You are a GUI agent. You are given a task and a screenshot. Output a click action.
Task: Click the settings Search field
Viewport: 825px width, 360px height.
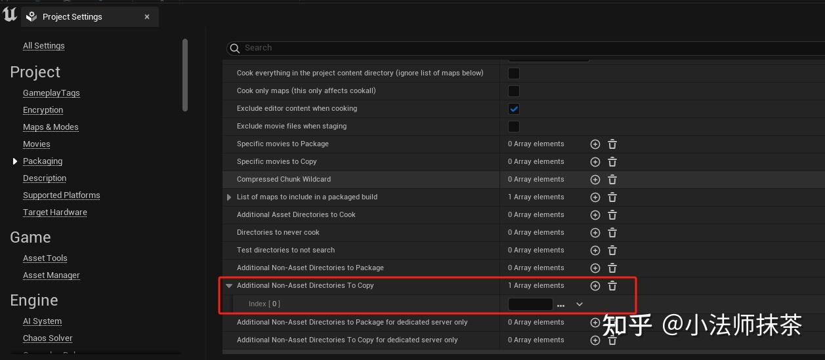pyautogui.click(x=459, y=48)
